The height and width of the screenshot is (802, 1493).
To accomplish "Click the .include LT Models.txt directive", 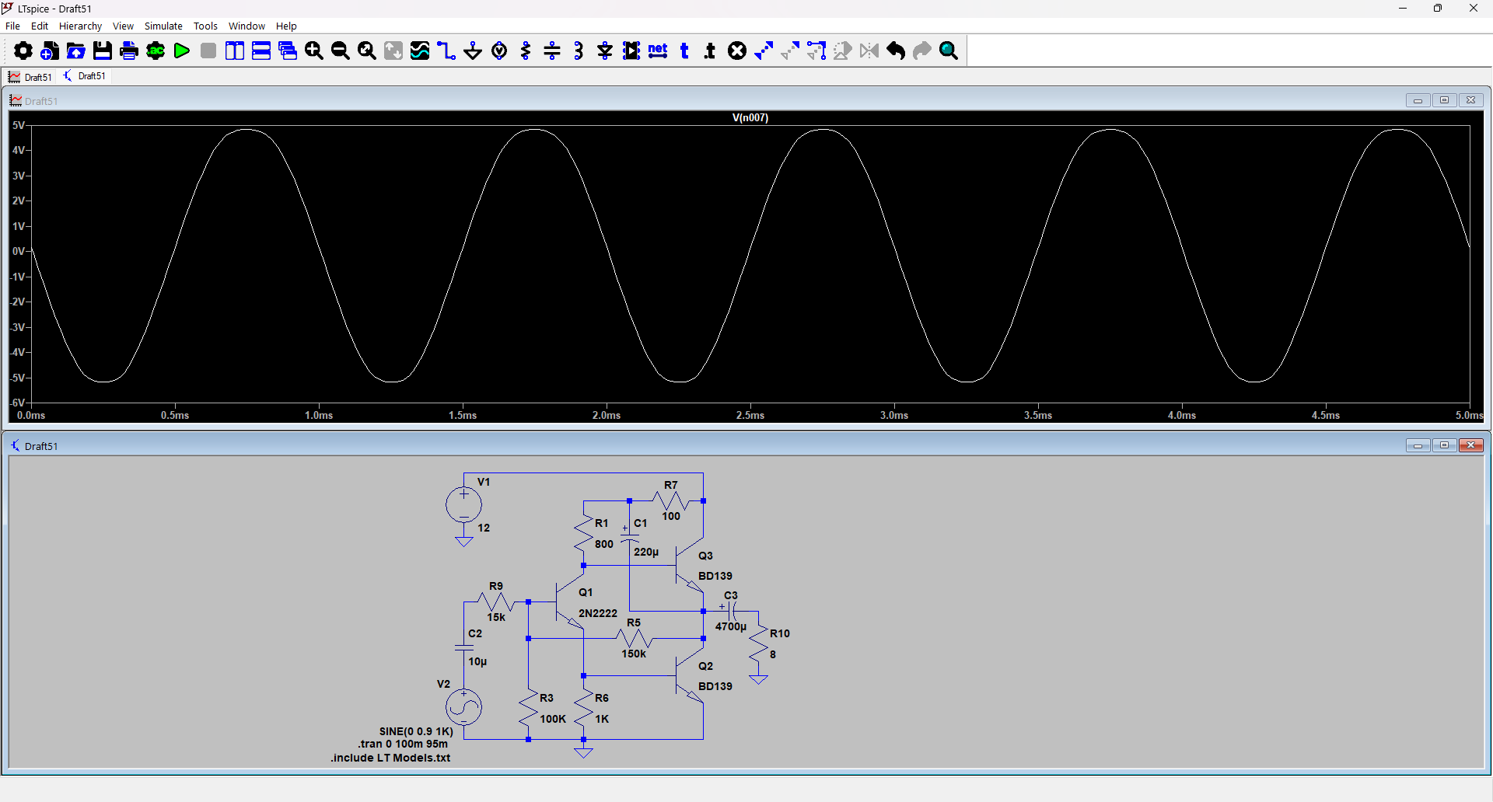I will tap(390, 758).
